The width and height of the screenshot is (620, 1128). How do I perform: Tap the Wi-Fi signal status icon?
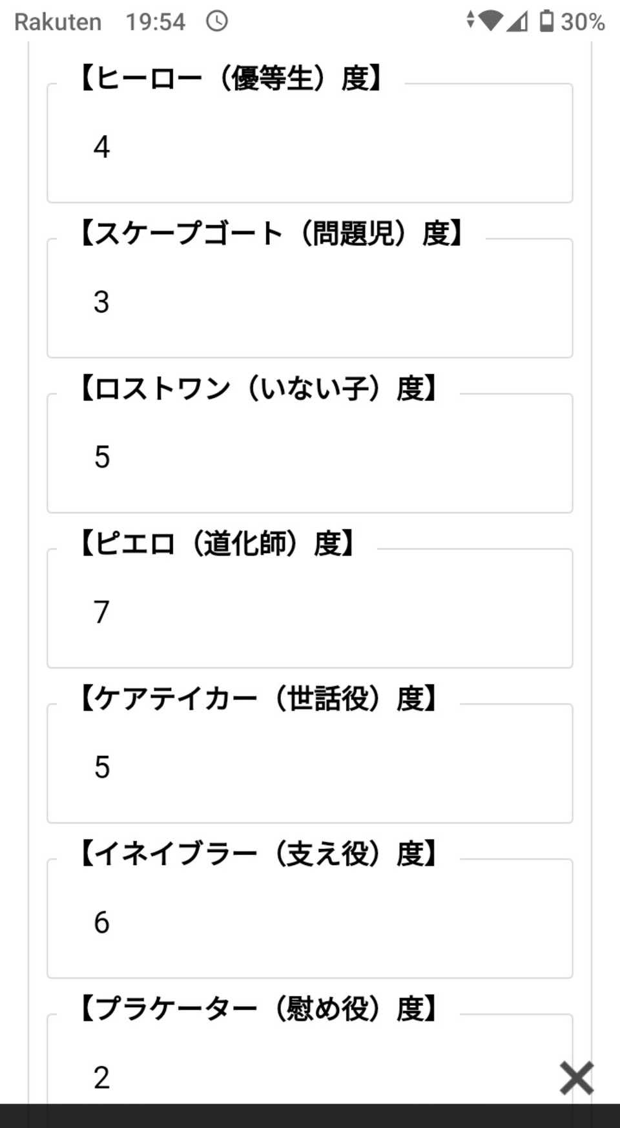coord(492,21)
